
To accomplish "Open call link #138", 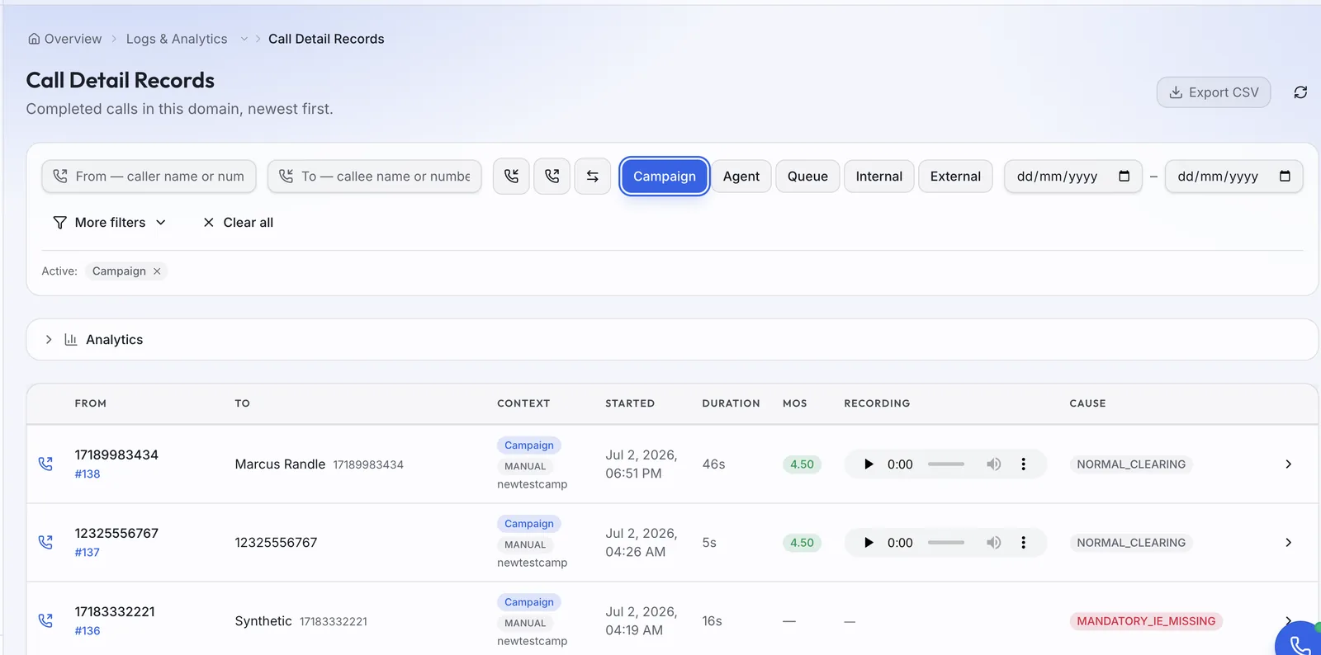I will 88,474.
